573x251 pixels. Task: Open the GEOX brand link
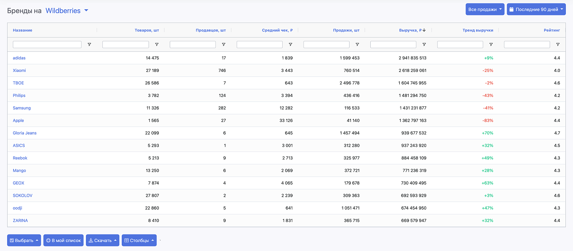click(19, 183)
